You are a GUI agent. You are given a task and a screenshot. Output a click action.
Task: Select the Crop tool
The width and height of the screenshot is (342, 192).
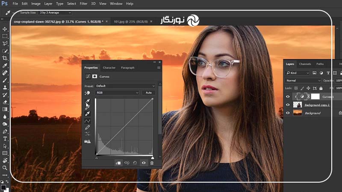click(x=5, y=58)
